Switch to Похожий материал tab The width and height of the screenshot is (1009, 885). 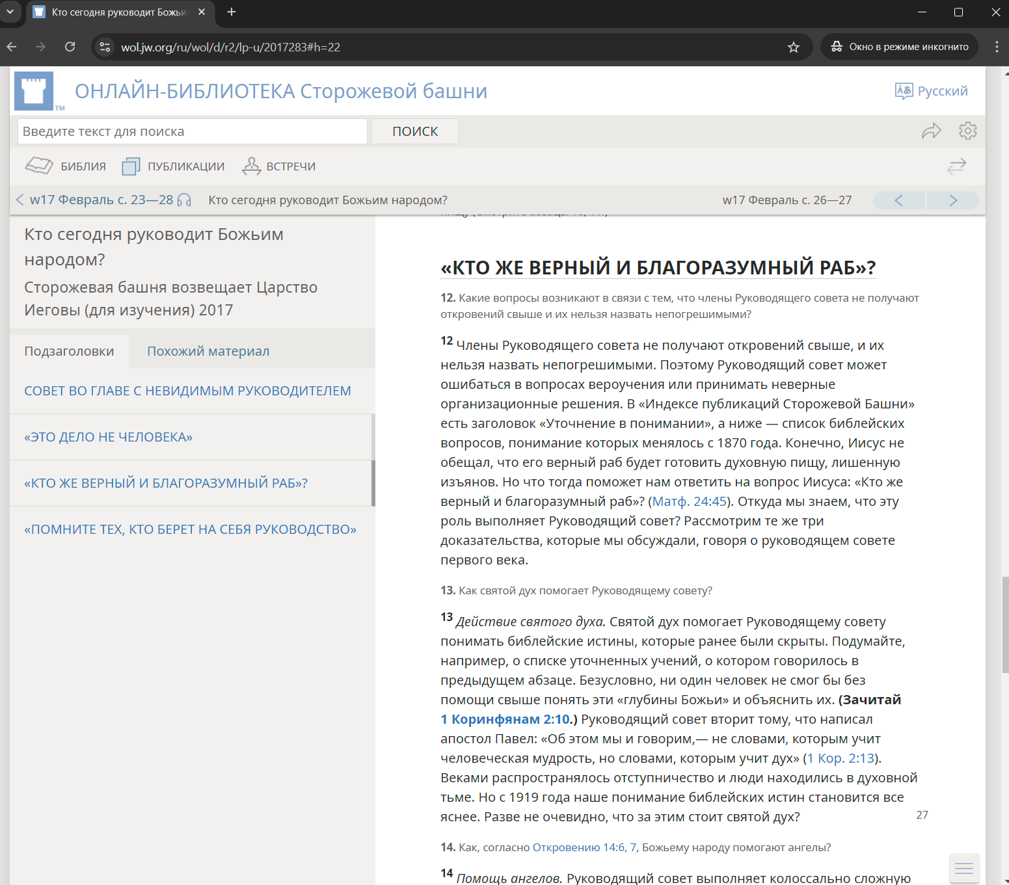(208, 351)
